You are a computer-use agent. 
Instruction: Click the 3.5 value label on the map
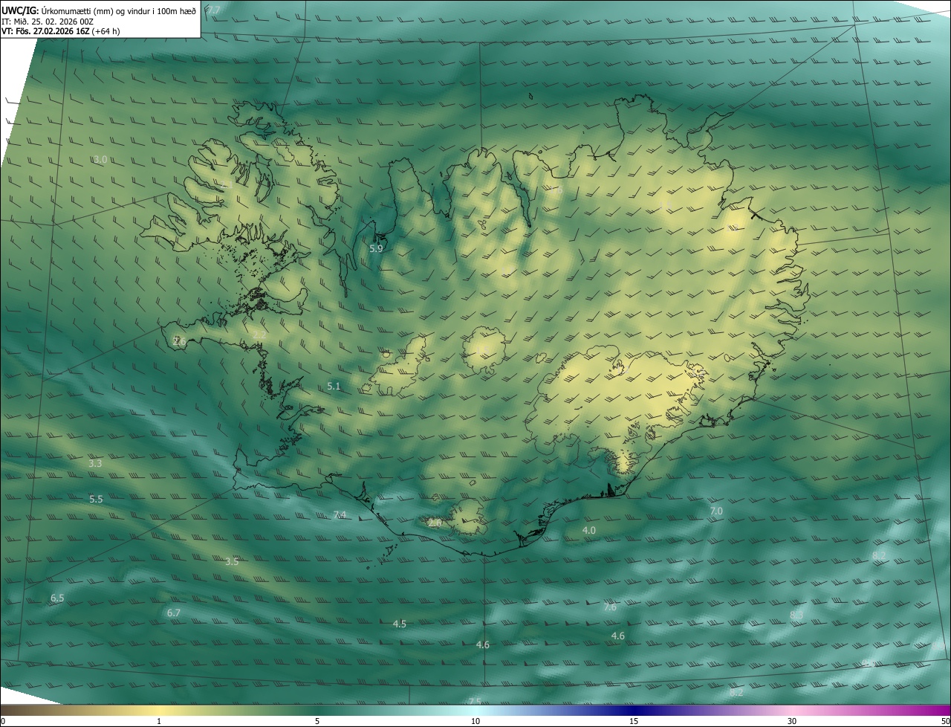coord(232,561)
